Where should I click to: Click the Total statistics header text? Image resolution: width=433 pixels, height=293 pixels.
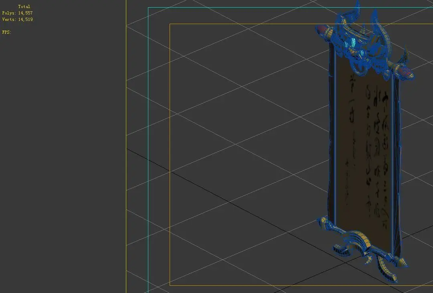(24, 6)
